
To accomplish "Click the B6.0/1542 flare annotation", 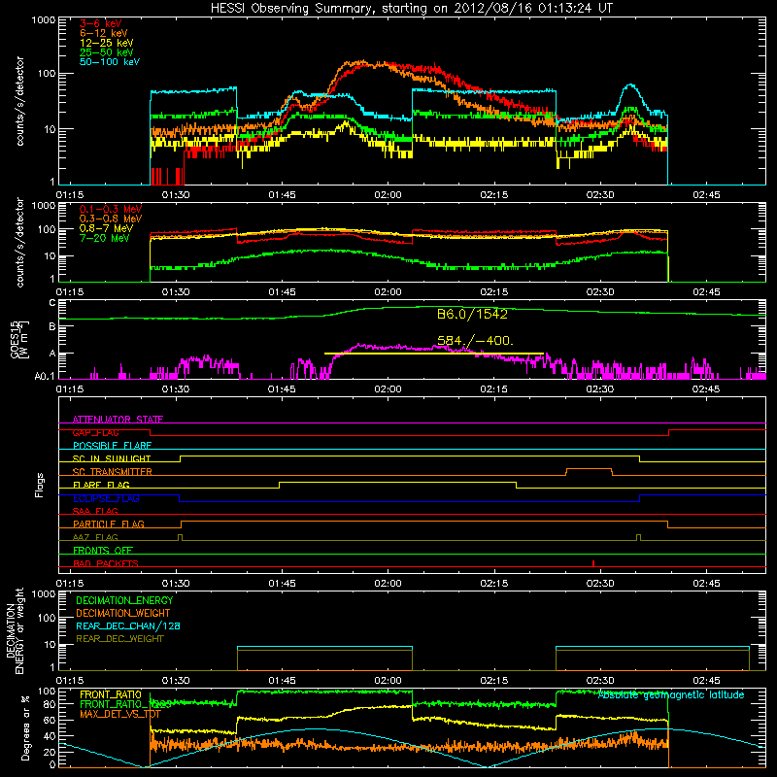I will click(472, 314).
